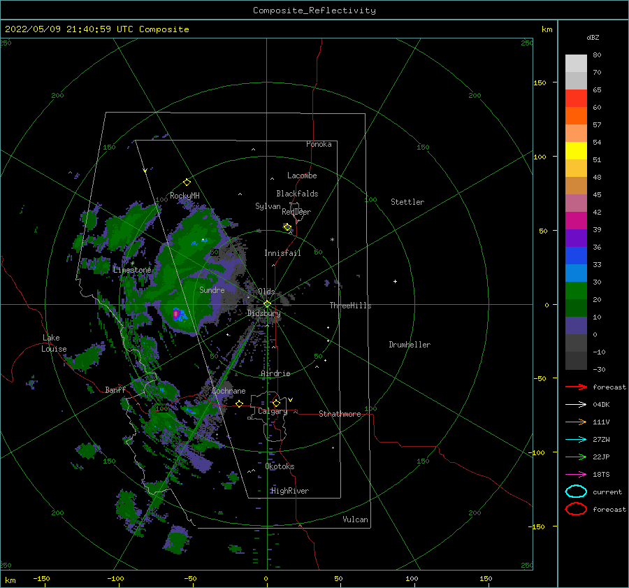Click the Banff label
The width and height of the screenshot is (629, 588).
pos(115,389)
